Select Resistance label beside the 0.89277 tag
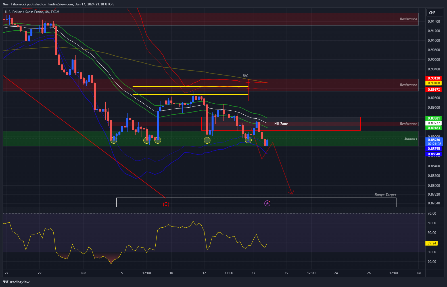Viewport: 447px width, 287px height. pos(408,124)
